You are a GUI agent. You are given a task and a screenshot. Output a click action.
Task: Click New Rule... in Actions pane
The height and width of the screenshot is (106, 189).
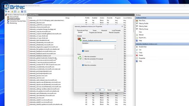142,21
